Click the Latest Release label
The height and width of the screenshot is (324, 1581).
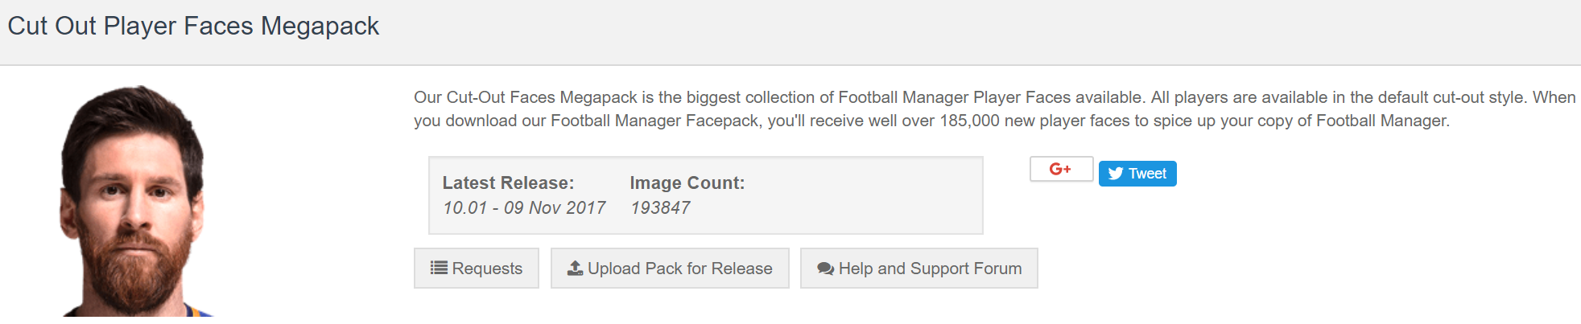click(508, 183)
